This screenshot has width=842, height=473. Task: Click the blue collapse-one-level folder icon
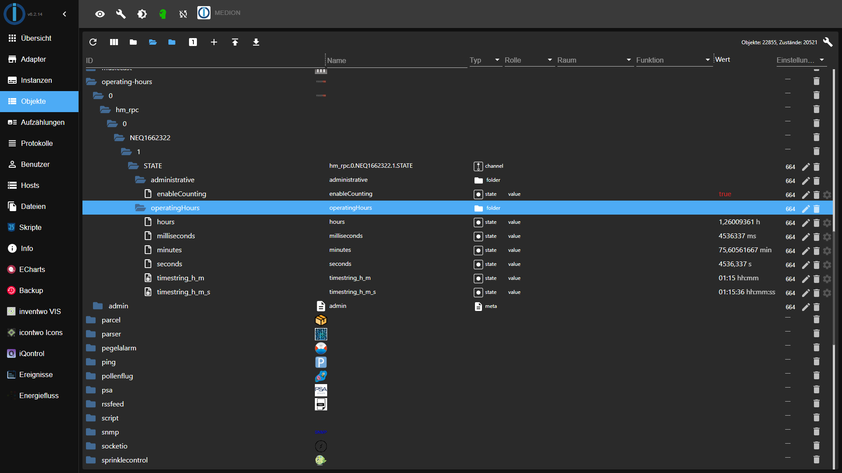coord(172,42)
